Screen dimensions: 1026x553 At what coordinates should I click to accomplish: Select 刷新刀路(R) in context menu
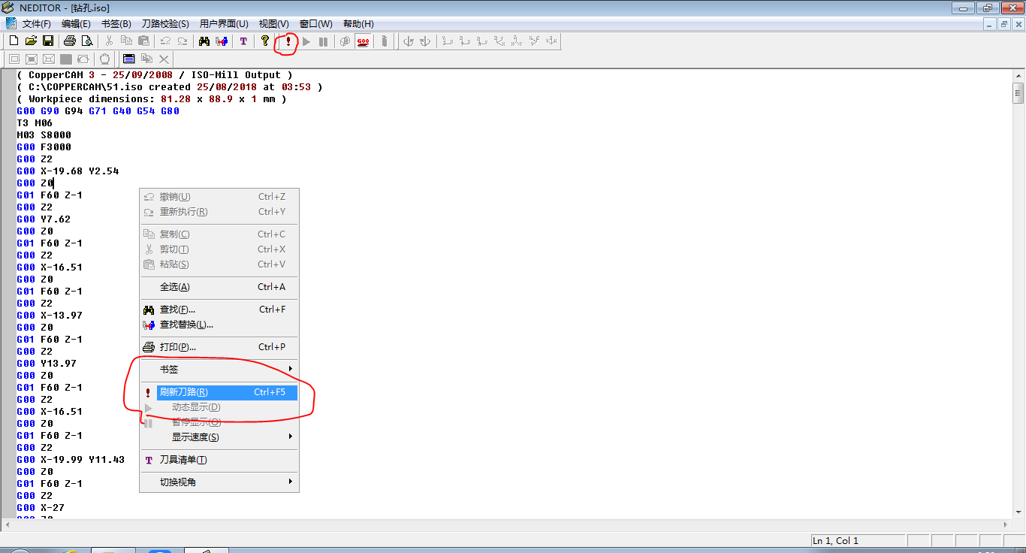[x=219, y=392]
